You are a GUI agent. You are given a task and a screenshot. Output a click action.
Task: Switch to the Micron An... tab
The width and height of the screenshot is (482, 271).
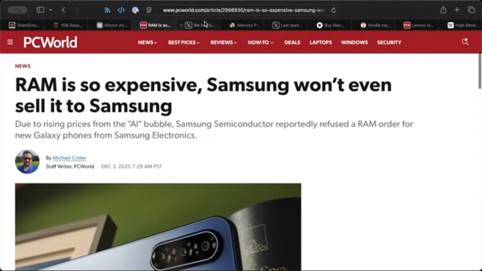(x=112, y=25)
